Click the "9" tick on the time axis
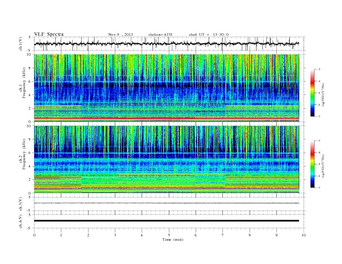 click(x=276, y=235)
